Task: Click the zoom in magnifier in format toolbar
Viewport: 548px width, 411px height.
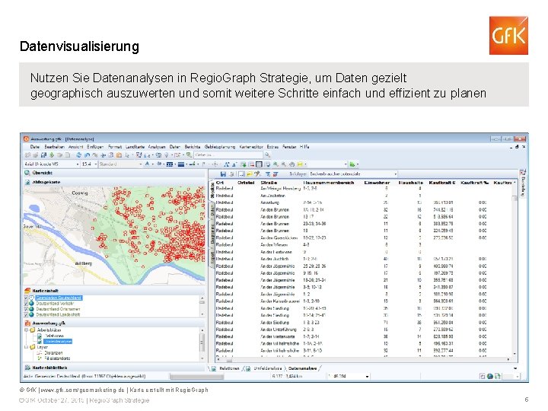Action: click(x=276, y=164)
